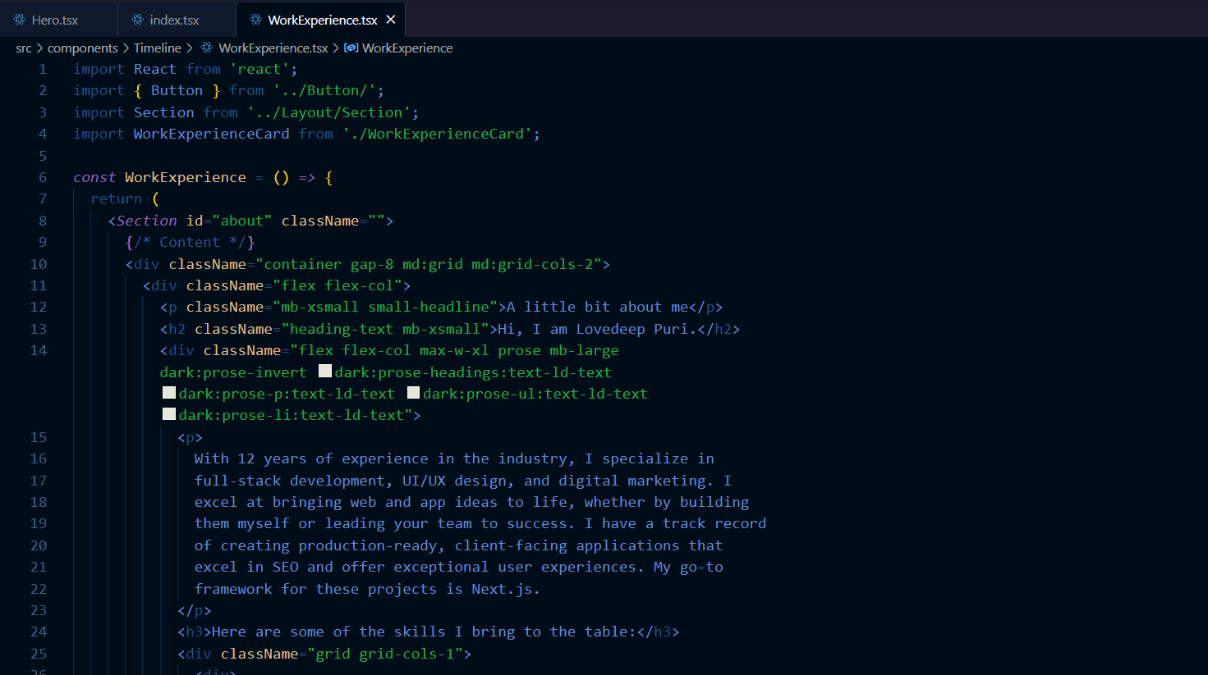Click the symbol icon before WorkExperience breadcrumb
The height and width of the screenshot is (675, 1208).
[x=351, y=48]
